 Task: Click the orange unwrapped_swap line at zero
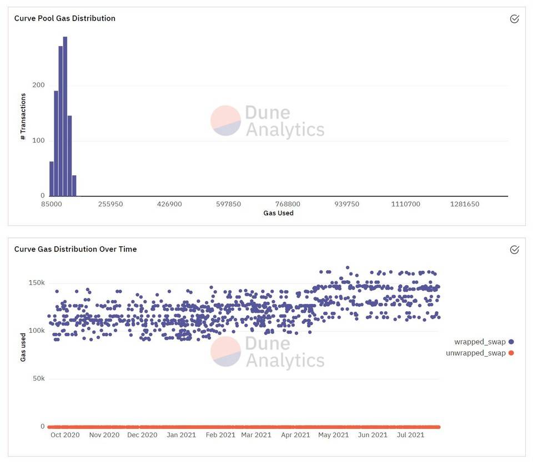click(x=244, y=427)
